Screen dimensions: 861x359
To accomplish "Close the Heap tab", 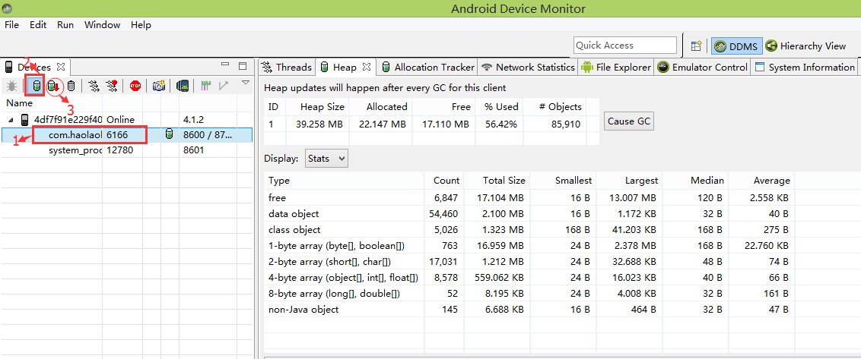I will [x=367, y=68].
